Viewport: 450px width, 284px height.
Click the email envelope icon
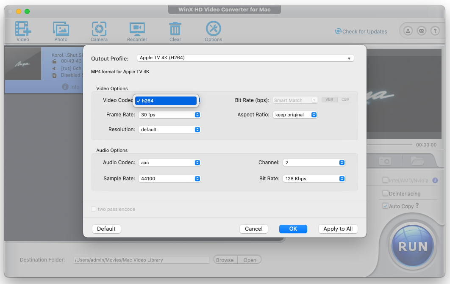coord(421,31)
